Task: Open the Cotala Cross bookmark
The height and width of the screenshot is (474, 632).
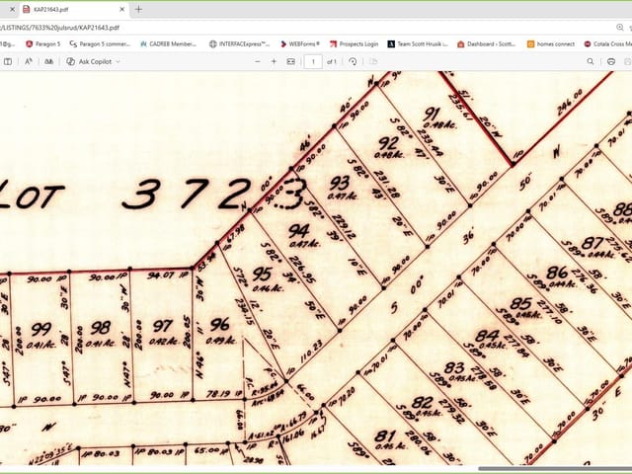Action: [x=608, y=43]
